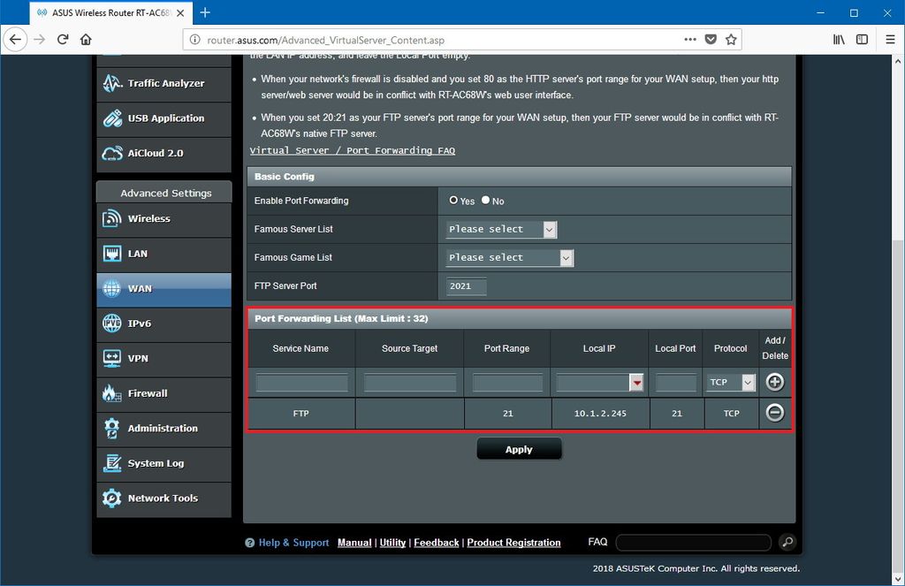Click the FTP Server Port field
Image resolution: width=905 pixels, height=586 pixels.
(x=467, y=286)
